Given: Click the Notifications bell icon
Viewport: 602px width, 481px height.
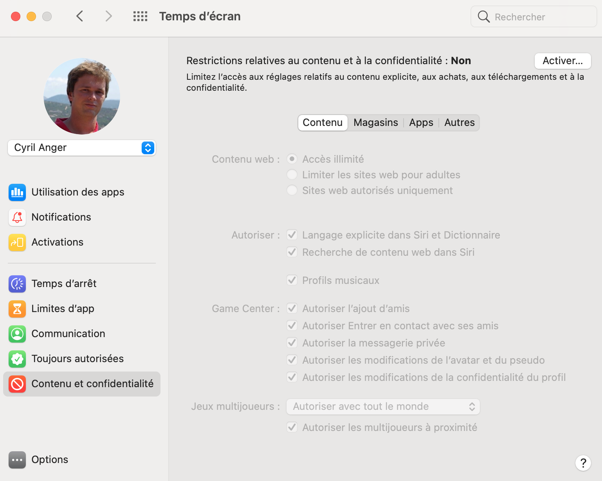Looking at the screenshot, I should pos(17,217).
